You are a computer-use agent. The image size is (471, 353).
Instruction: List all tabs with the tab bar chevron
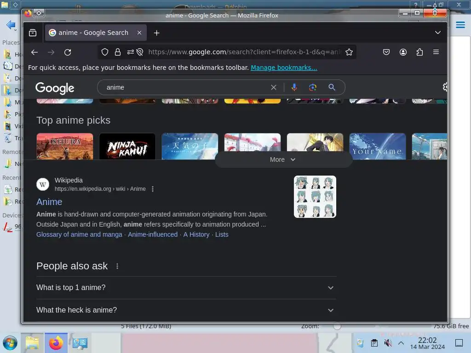(x=438, y=33)
